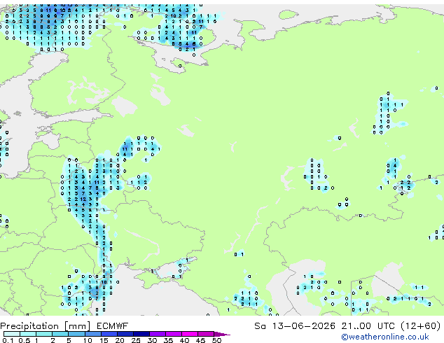Select the 0.1–0.5 mm legend swatch

(12, 334)
